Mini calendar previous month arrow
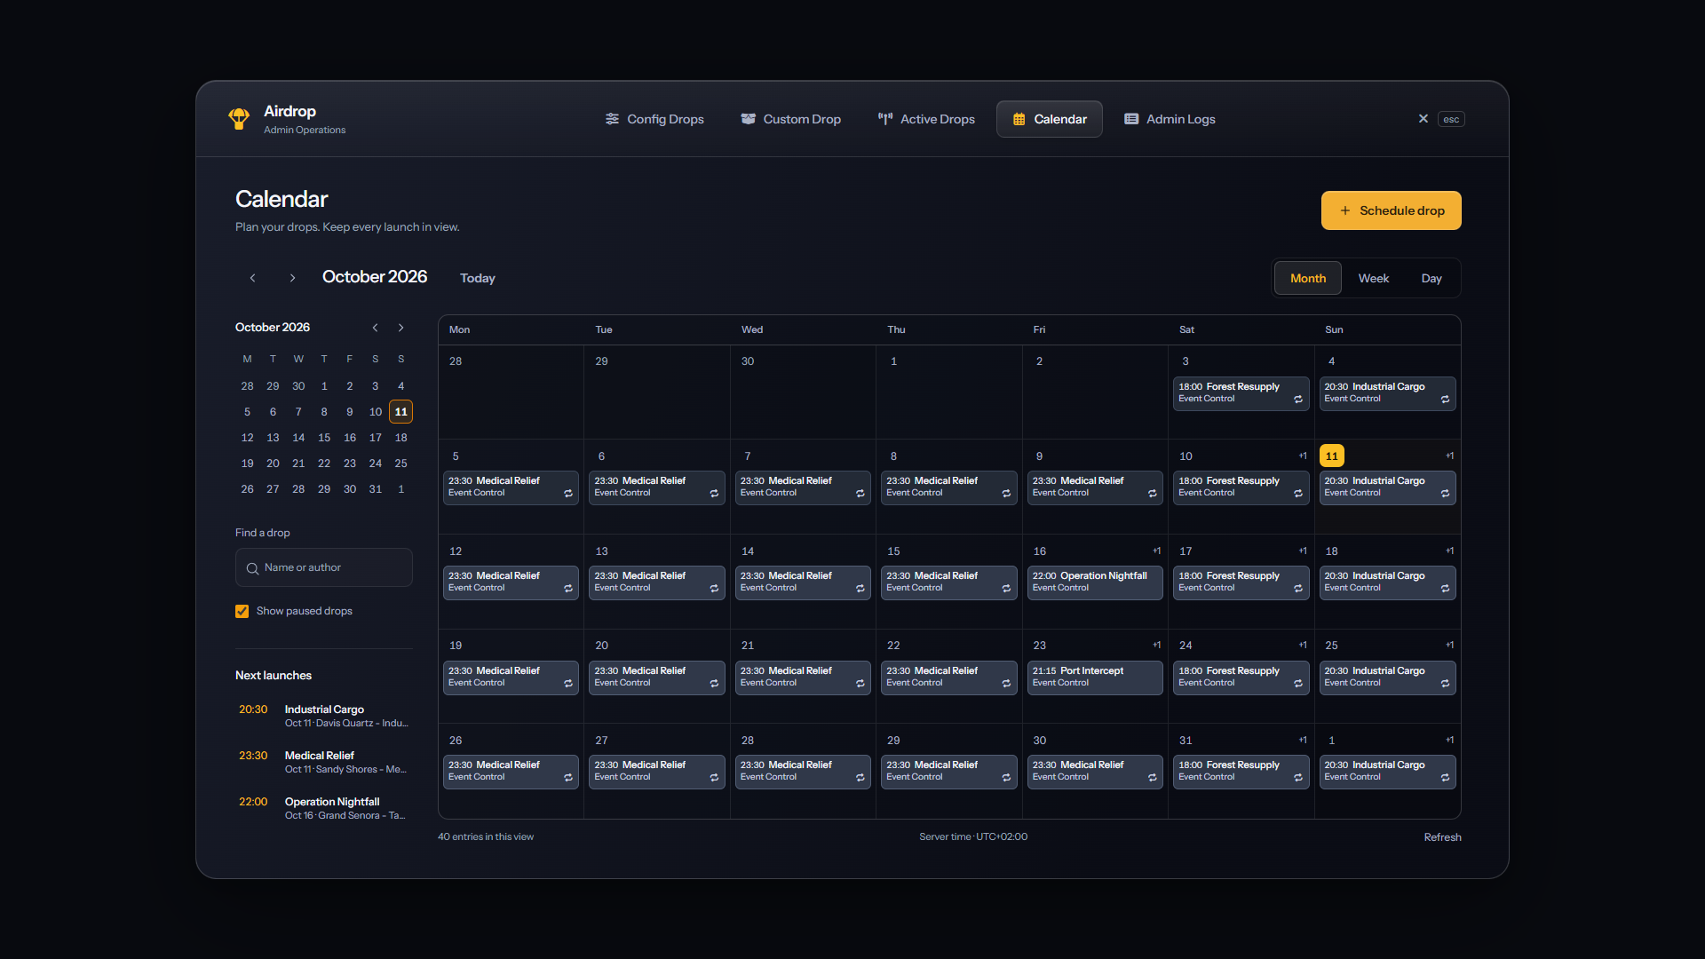This screenshot has height=959, width=1705. click(376, 328)
